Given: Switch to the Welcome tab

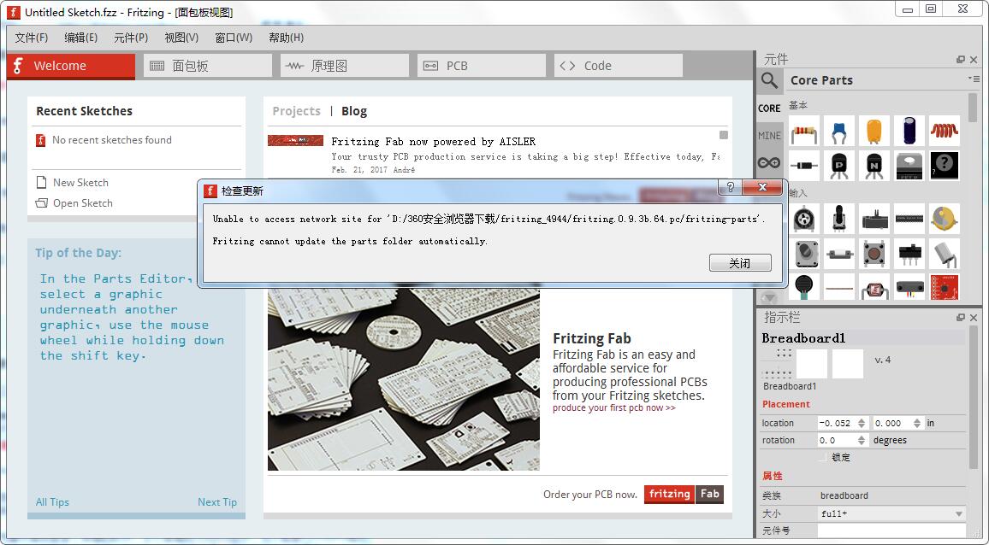Looking at the screenshot, I should click(71, 66).
